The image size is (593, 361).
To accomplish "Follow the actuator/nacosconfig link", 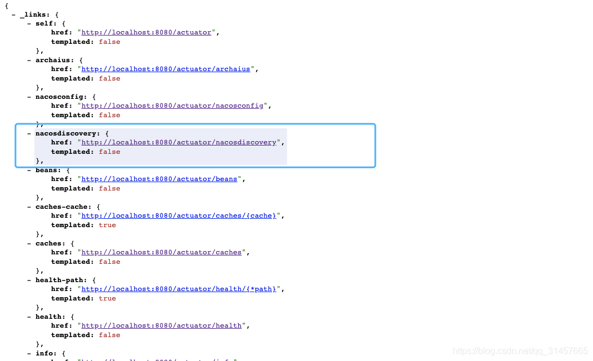I will point(172,106).
